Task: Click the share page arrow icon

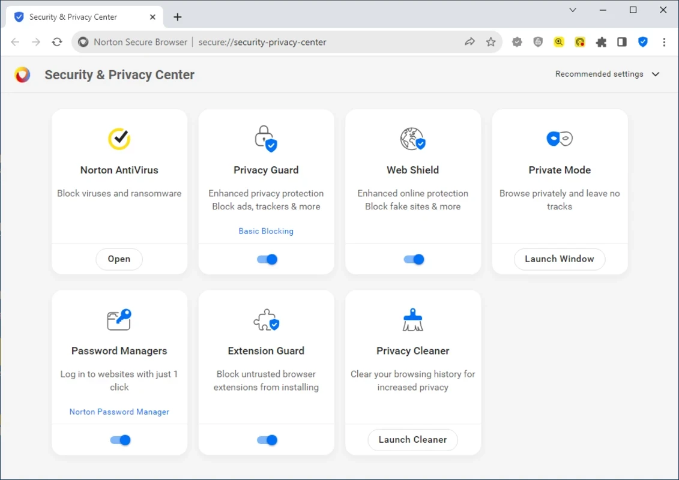Action: (x=469, y=42)
